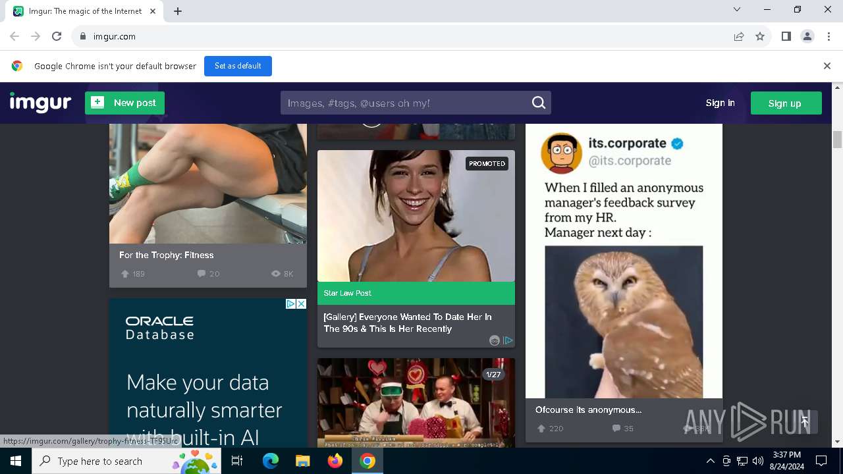The height and width of the screenshot is (474, 843).
Task: Open Chrome profile avatar menu
Action: 807,36
